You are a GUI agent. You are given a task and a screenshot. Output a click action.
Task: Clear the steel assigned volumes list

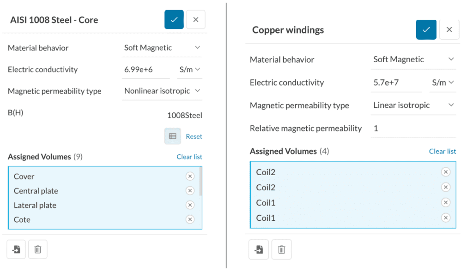click(x=189, y=157)
